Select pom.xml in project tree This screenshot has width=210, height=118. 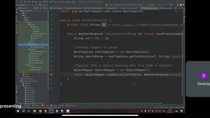tap(26, 76)
